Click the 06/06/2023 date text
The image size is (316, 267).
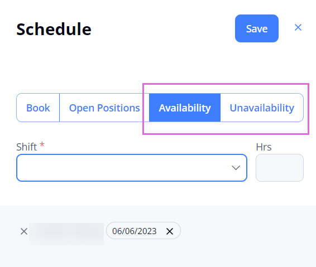click(x=135, y=231)
